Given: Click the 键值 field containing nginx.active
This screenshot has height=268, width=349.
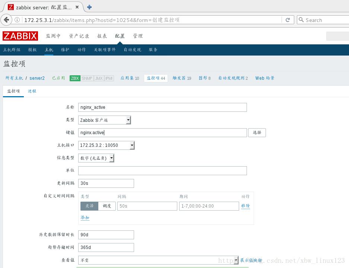Looking at the screenshot, I should [162, 133].
